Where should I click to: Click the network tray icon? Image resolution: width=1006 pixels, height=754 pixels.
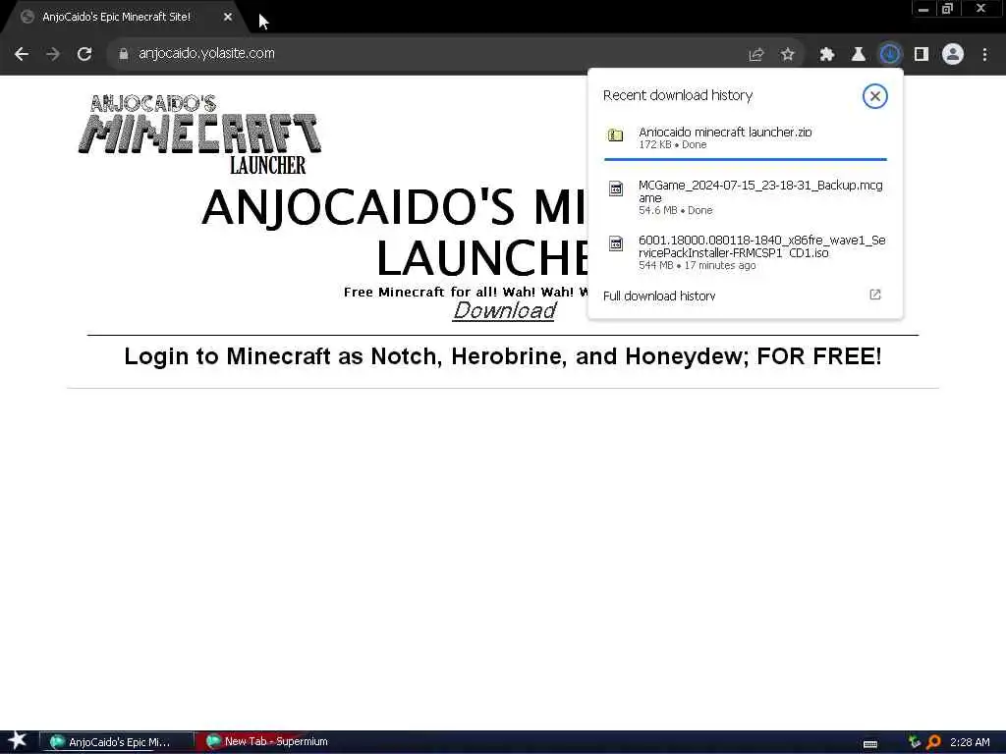(x=915, y=742)
